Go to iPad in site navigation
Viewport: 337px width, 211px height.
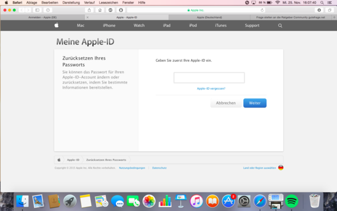[167, 25]
